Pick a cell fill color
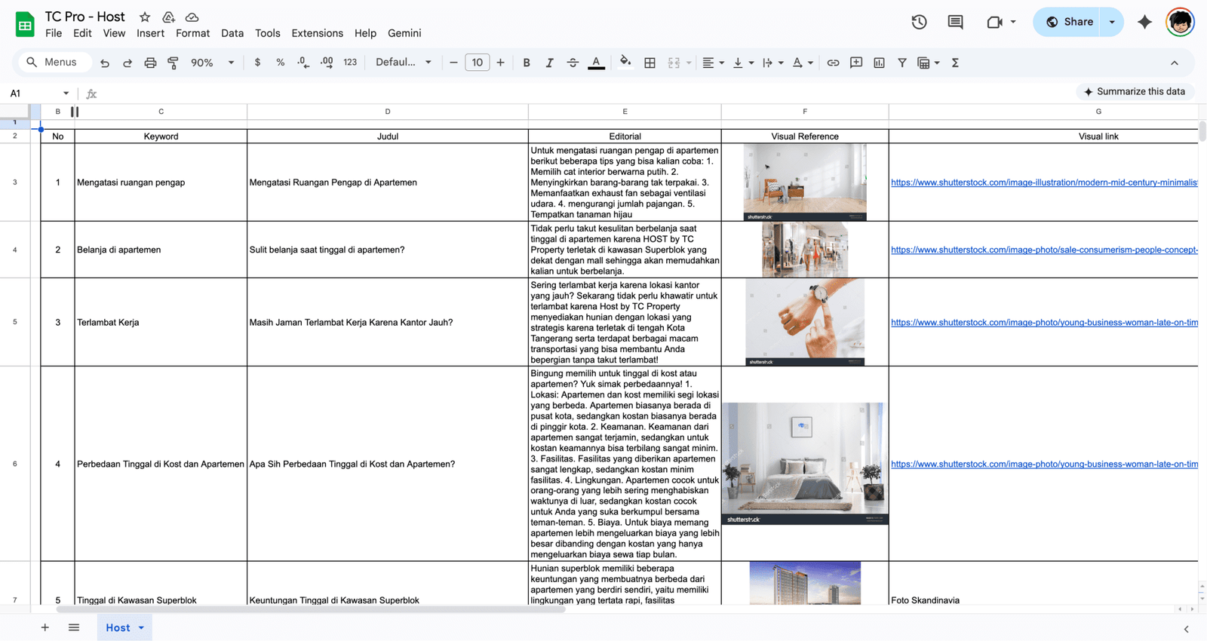 (x=625, y=63)
